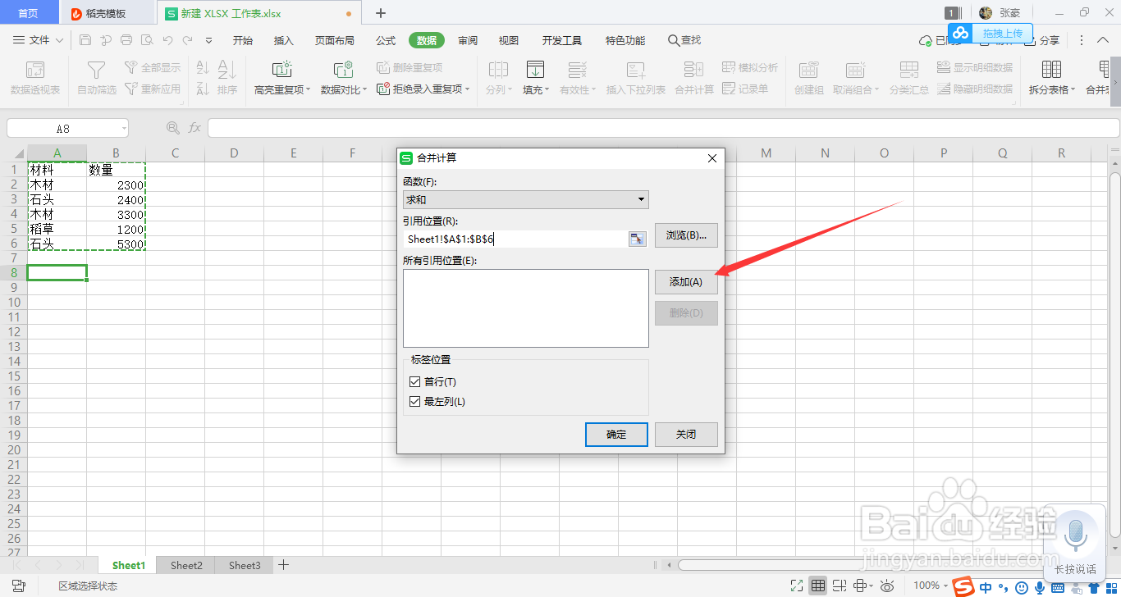Click the 所有引用位置 list box
The image size is (1121, 597).
[526, 308]
